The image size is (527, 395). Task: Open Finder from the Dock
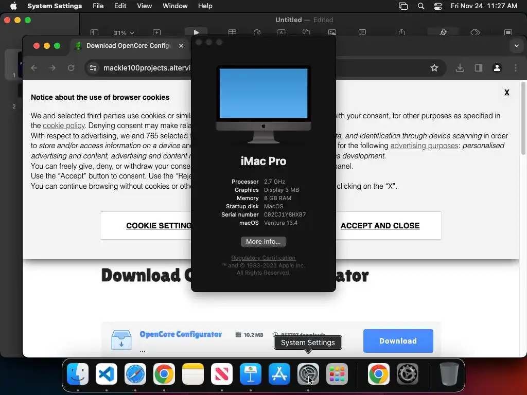pos(78,374)
